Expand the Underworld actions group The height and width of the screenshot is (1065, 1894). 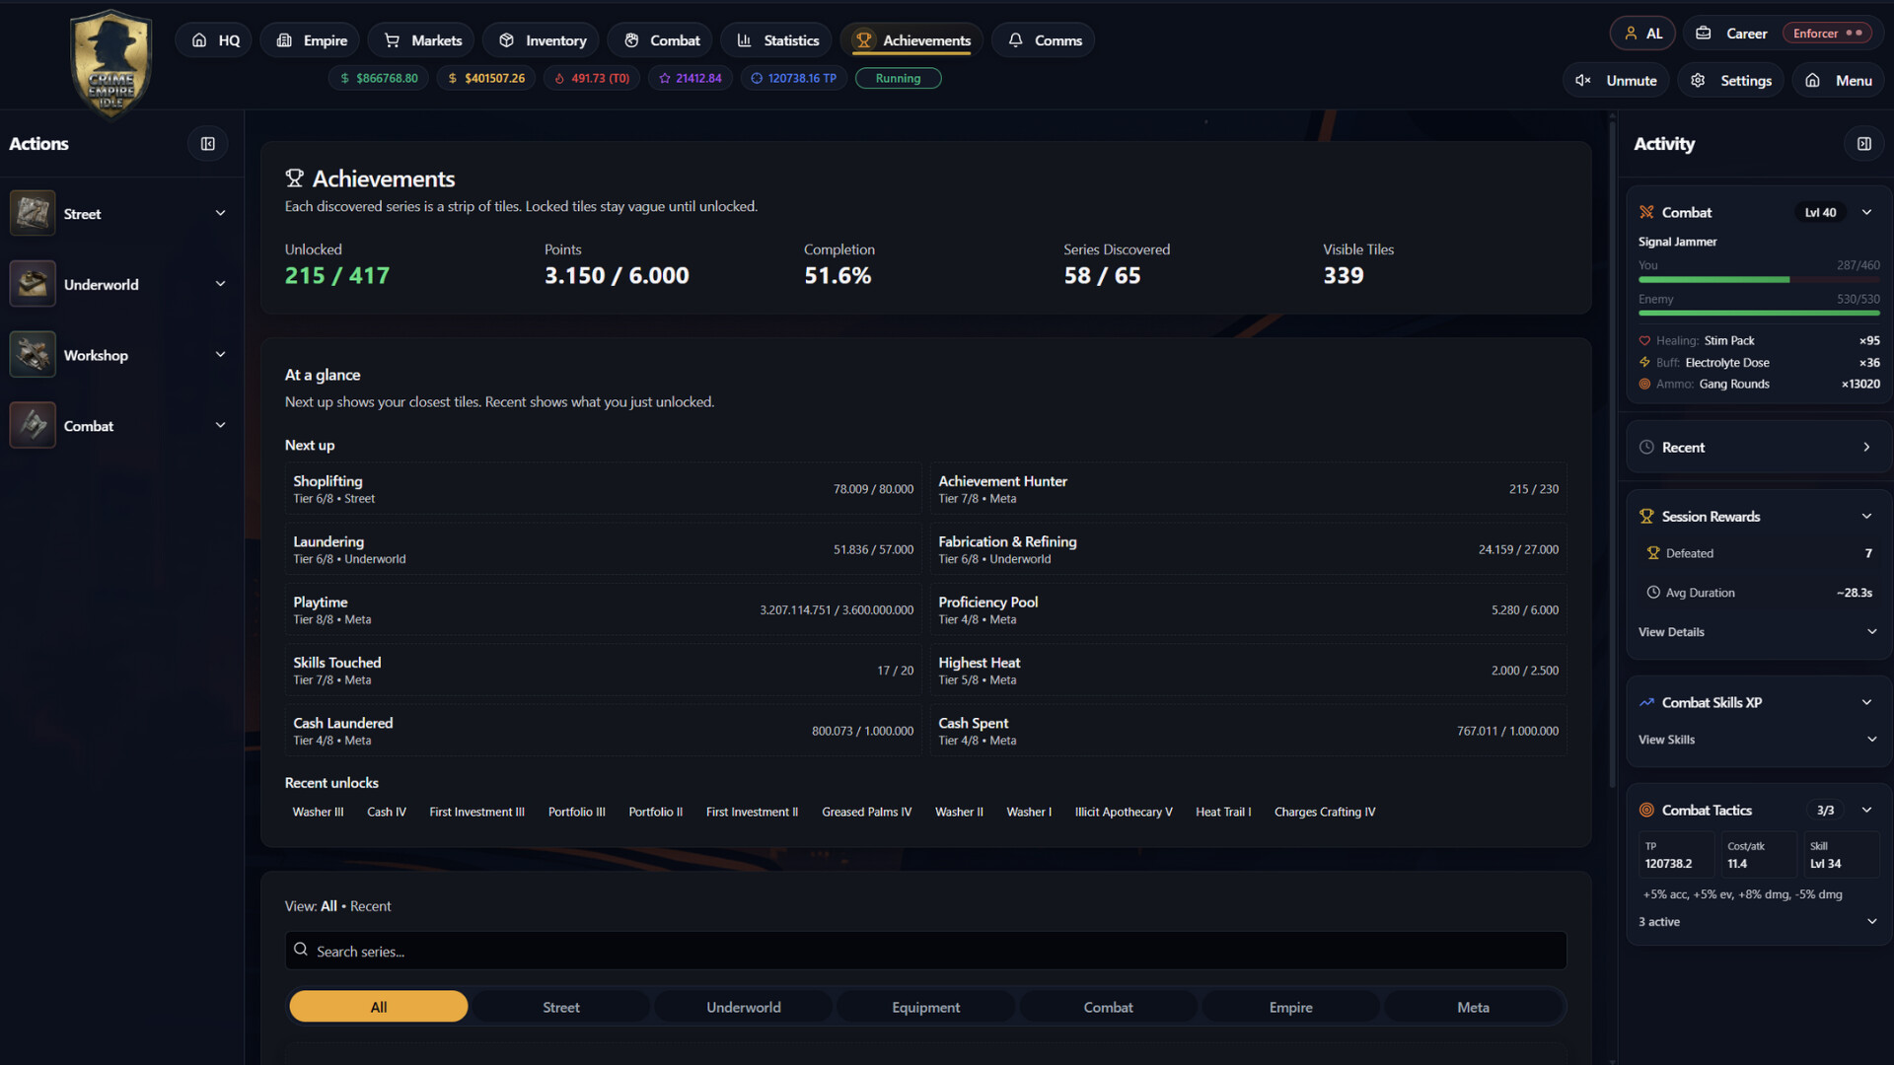(220, 284)
